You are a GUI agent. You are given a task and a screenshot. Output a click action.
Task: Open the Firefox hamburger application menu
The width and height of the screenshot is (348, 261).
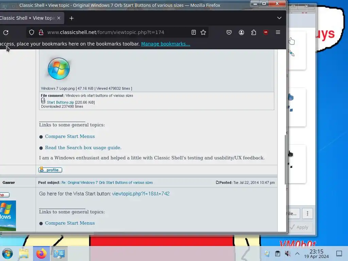pos(278,32)
